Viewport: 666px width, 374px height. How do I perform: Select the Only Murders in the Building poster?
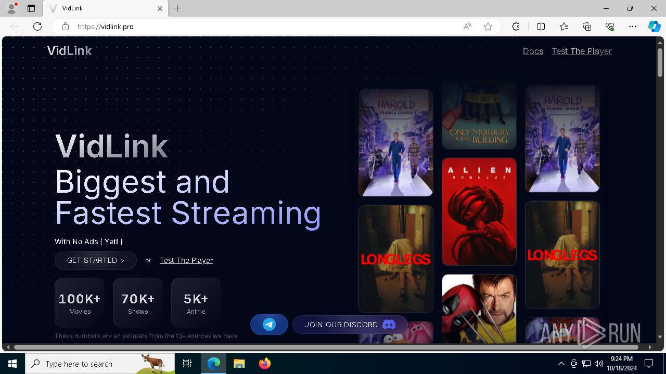click(x=479, y=114)
